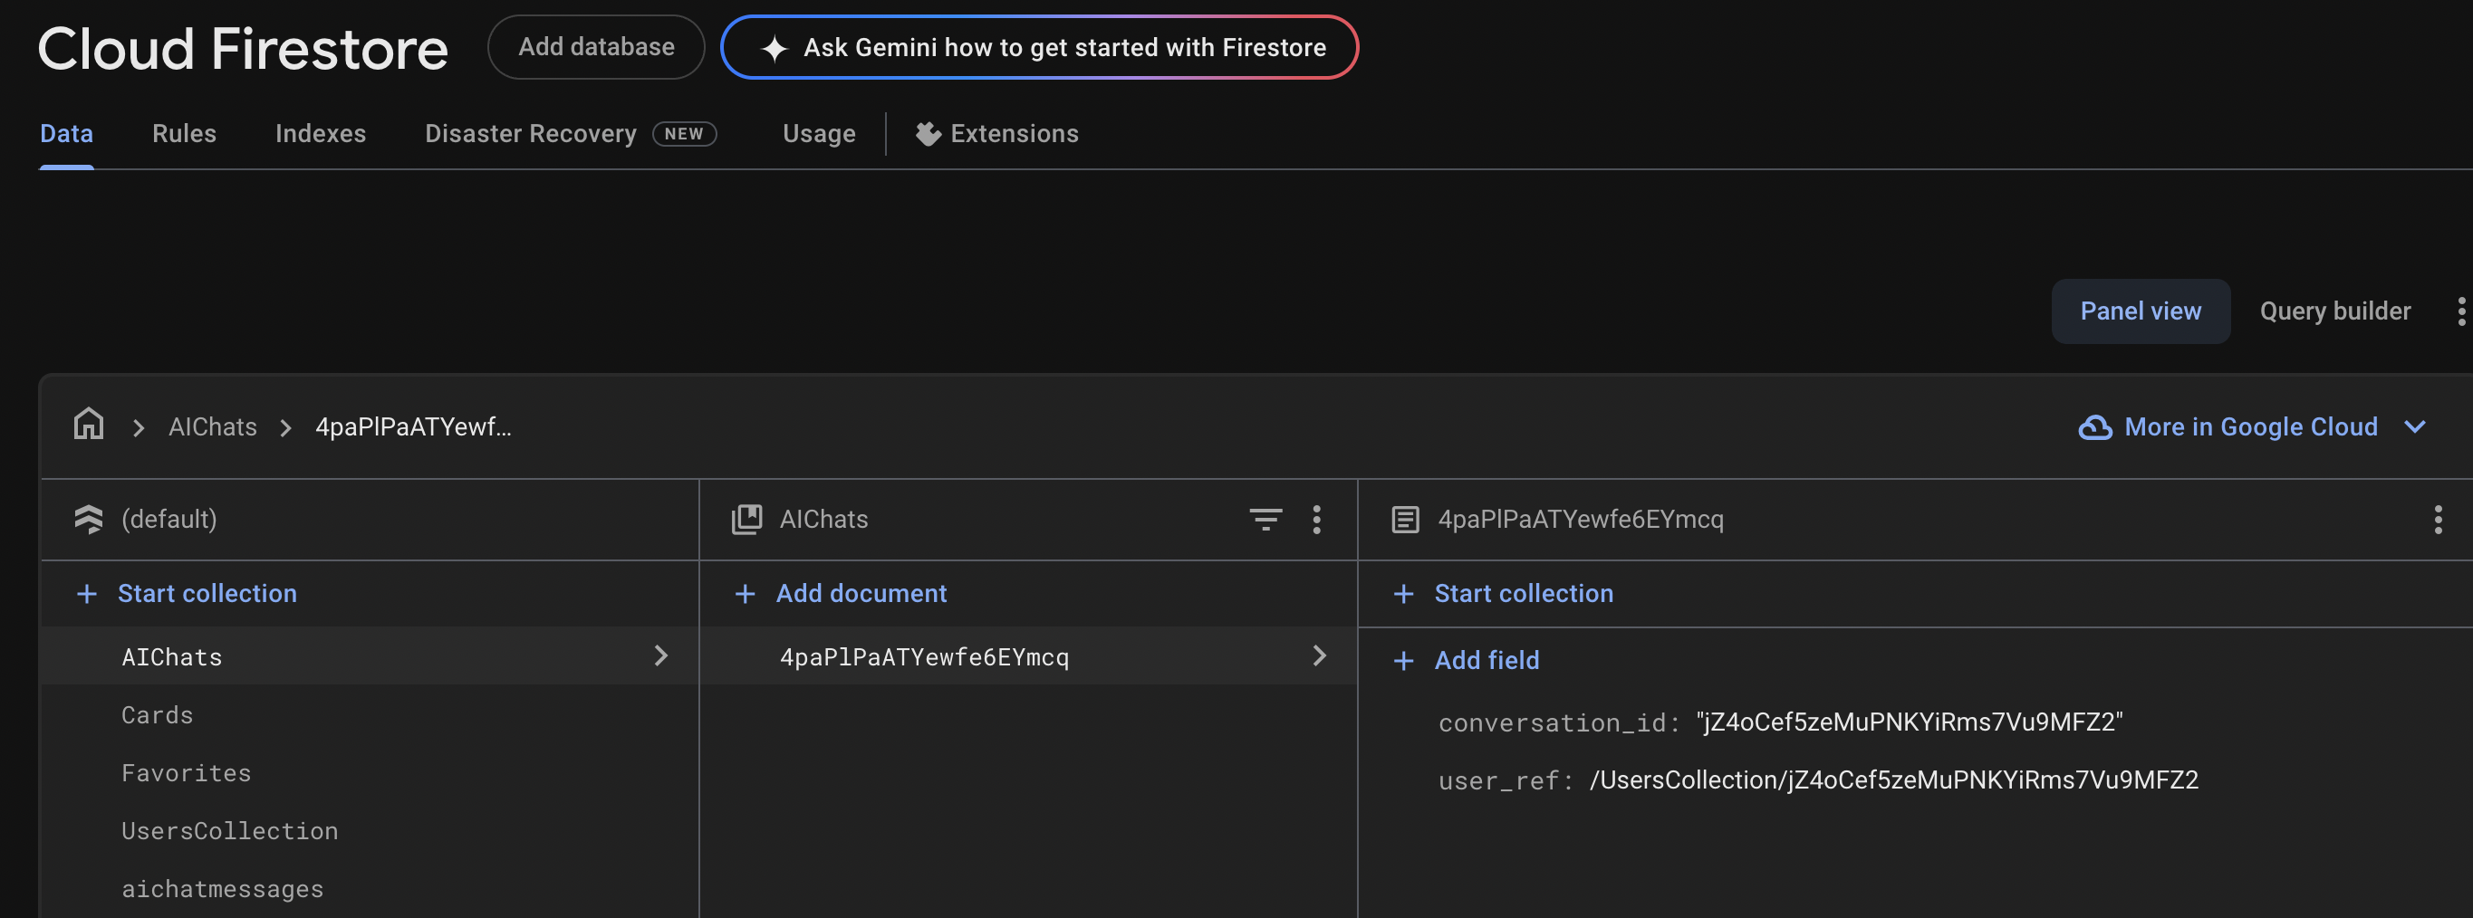
Task: Select document 4paPlPaATYewfe6EYmcq in list
Action: click(x=1028, y=656)
